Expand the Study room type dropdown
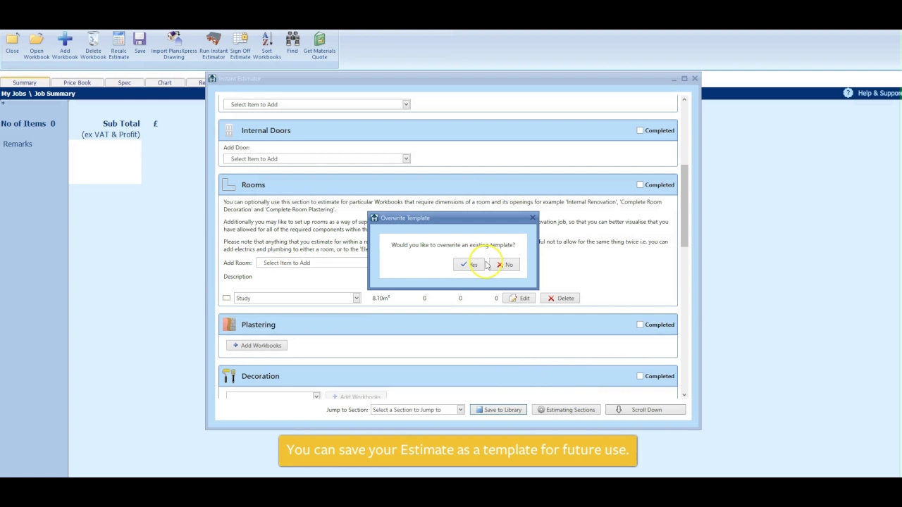This screenshot has width=902, height=507. click(357, 298)
